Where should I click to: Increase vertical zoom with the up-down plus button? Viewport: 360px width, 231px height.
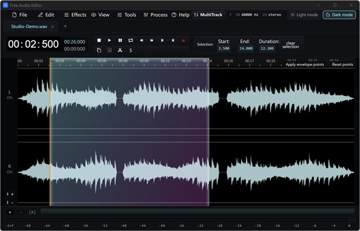(x=10, y=194)
